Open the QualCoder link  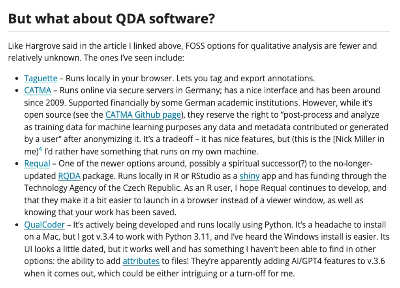(x=44, y=225)
